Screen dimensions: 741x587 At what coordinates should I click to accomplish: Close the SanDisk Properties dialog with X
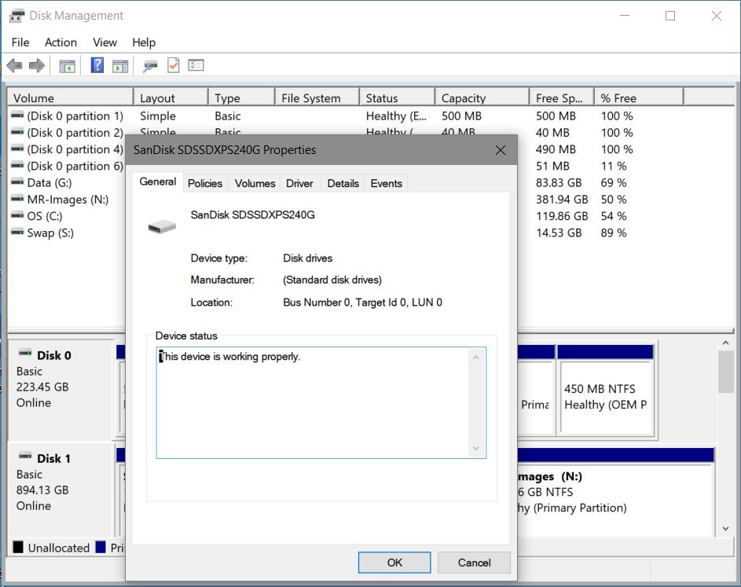click(x=501, y=150)
